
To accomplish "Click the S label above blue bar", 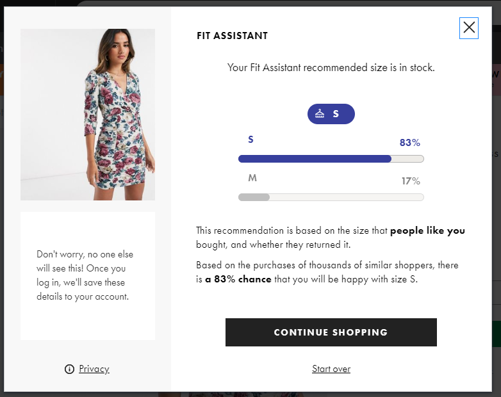I will (250, 140).
